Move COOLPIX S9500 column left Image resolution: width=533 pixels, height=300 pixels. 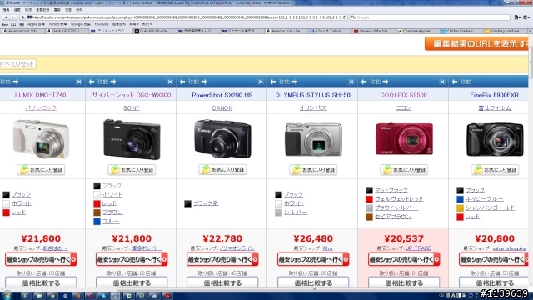[364, 82]
